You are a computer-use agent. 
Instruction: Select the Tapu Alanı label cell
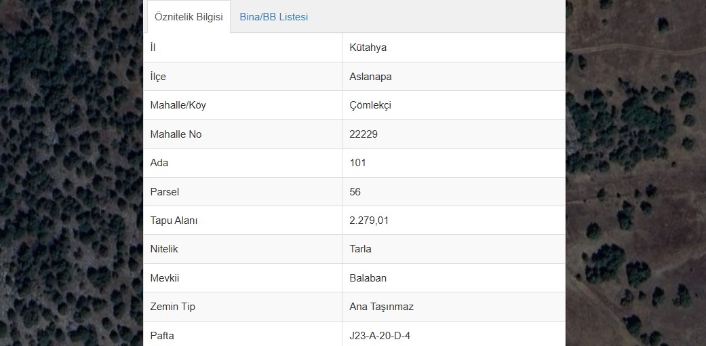(243, 220)
